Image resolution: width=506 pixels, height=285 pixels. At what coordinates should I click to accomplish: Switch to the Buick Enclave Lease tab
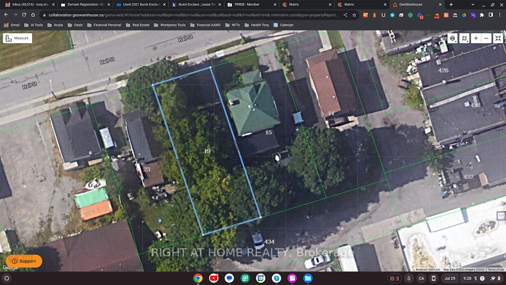coord(197,5)
